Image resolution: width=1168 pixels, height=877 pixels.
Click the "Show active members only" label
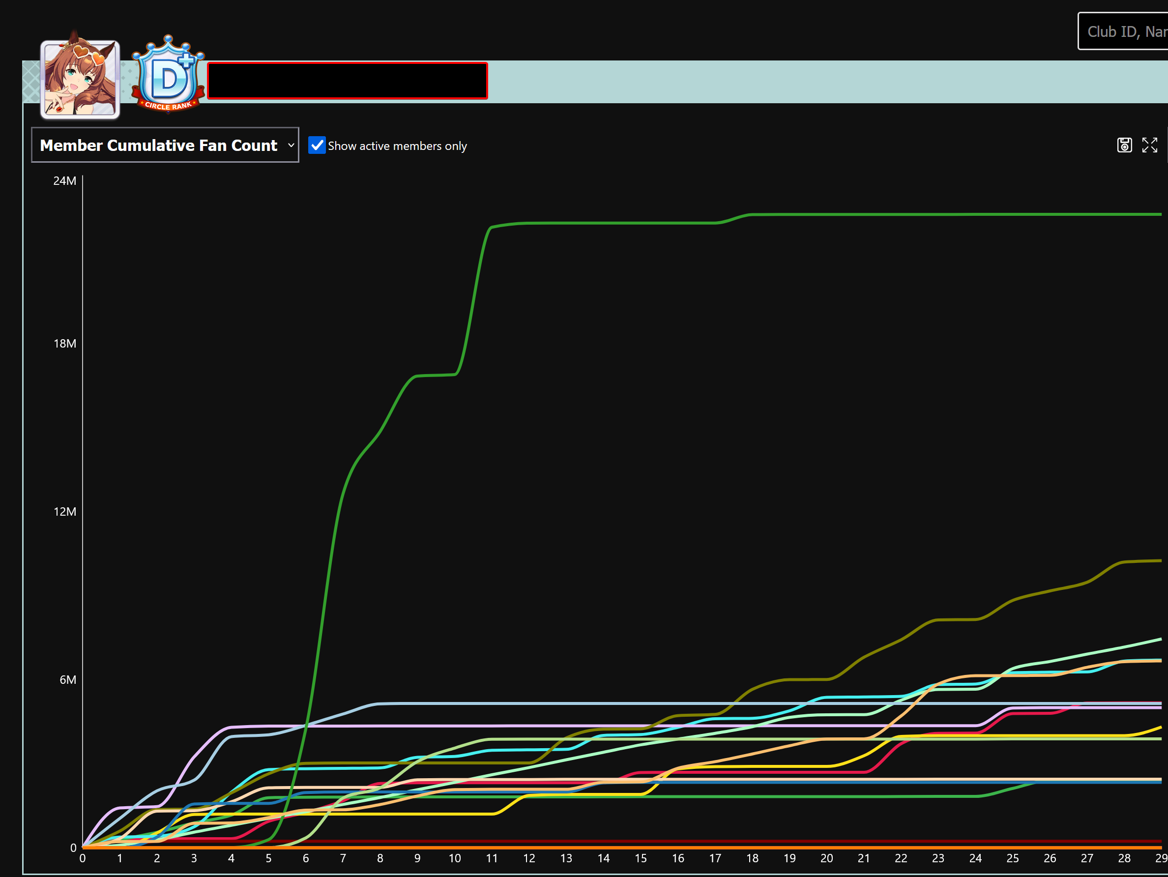397,146
